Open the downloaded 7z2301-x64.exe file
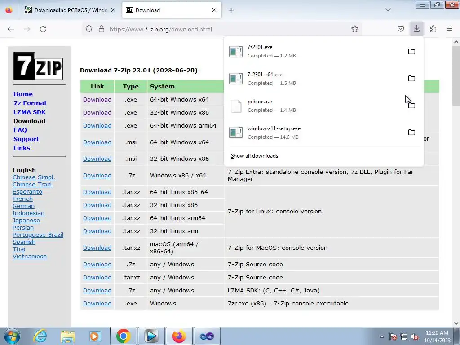The image size is (460, 345). 315,79
